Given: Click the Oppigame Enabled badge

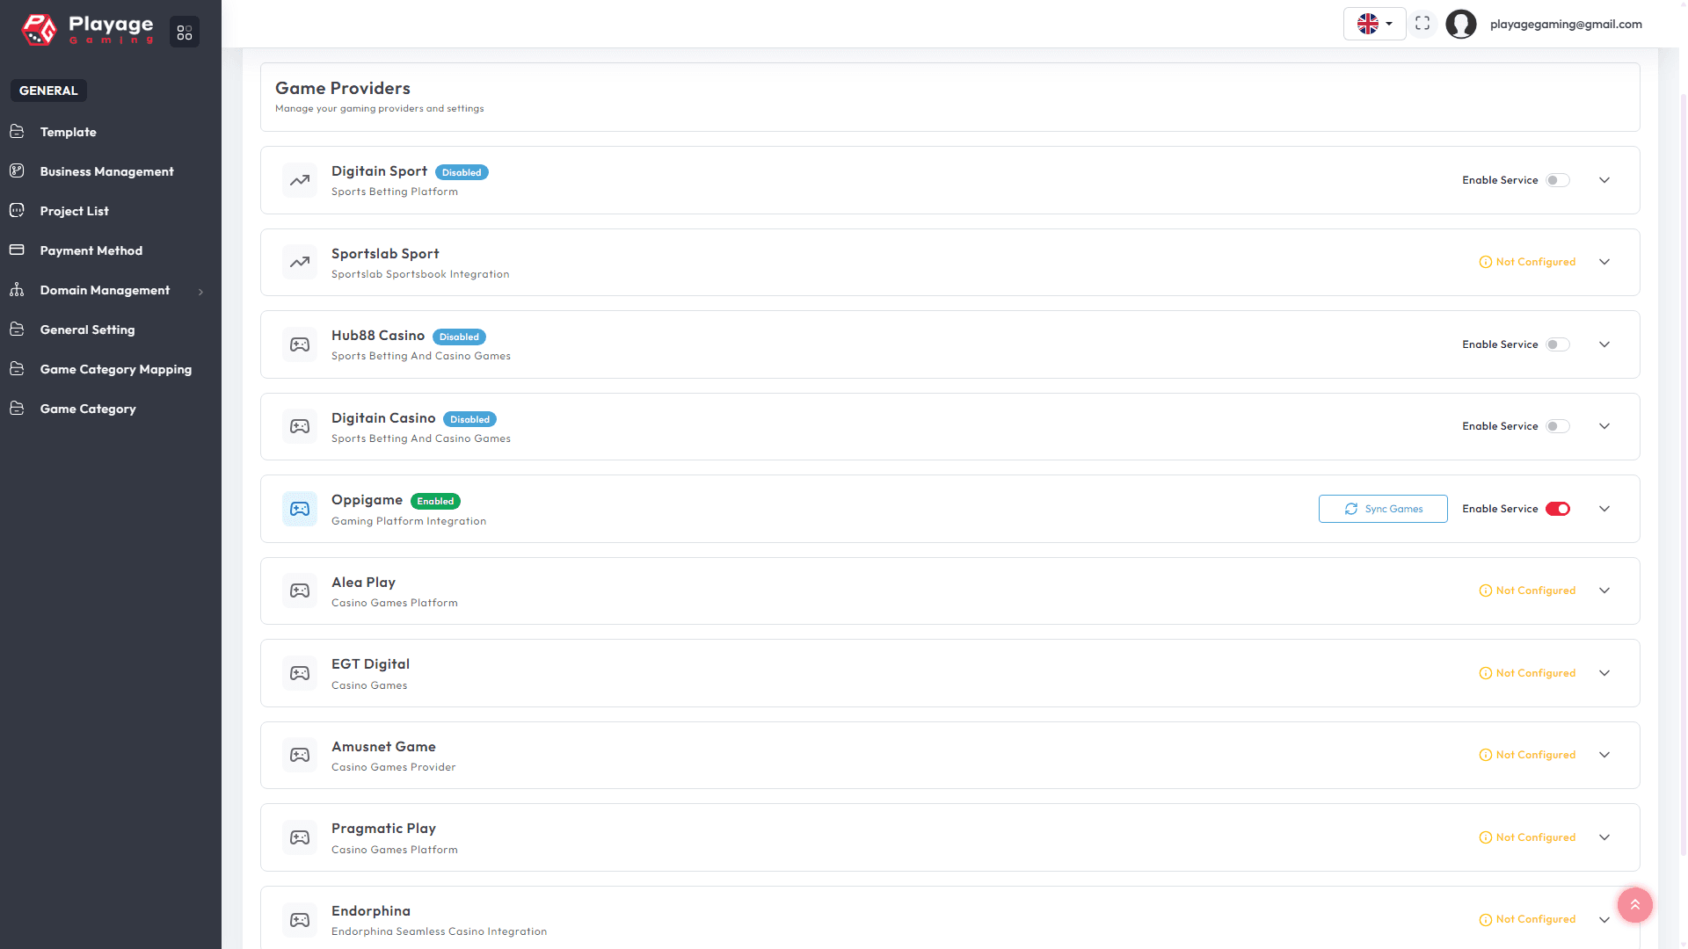Looking at the screenshot, I should 435,501.
